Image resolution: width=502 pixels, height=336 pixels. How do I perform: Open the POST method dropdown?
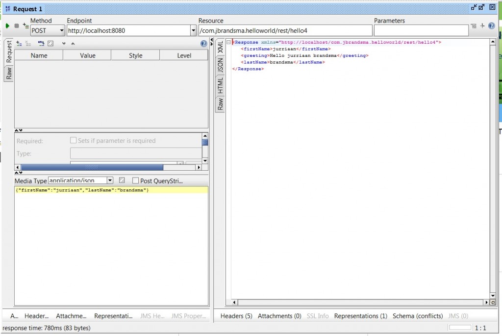pos(61,30)
